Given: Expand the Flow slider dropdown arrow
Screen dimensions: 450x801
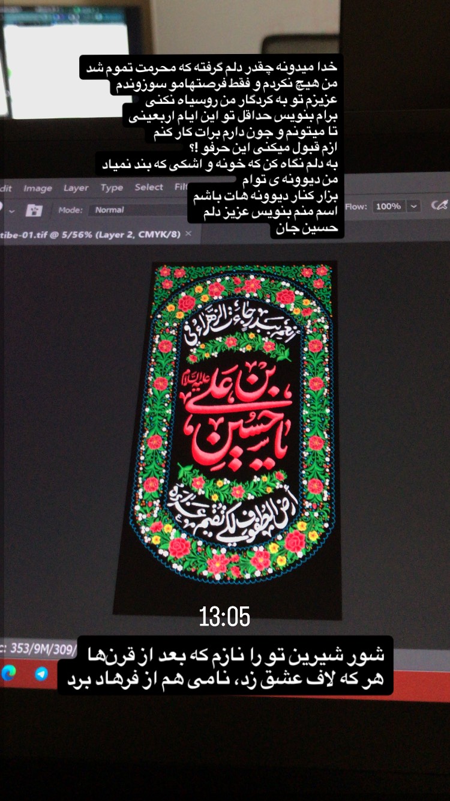Looking at the screenshot, I should (414, 206).
